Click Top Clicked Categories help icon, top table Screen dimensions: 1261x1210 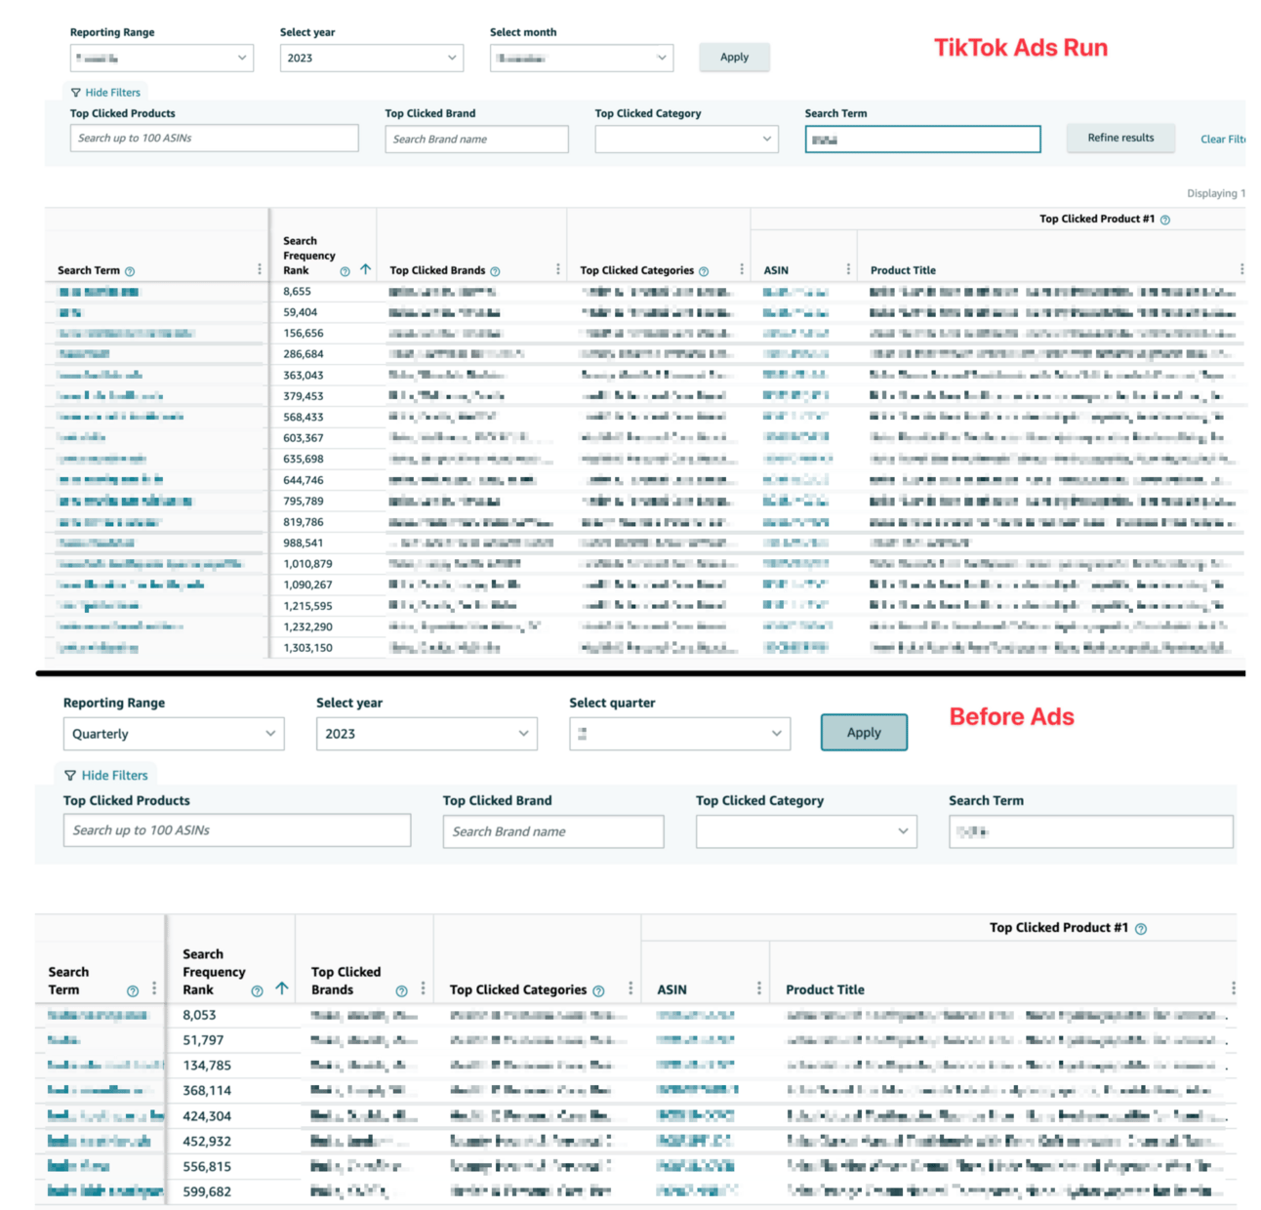coord(704,271)
